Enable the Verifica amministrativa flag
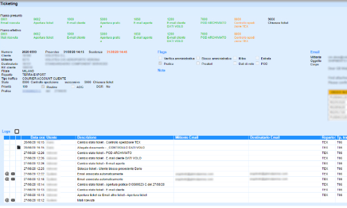The width and height of the screenshot is (347, 208). coord(160,58)
